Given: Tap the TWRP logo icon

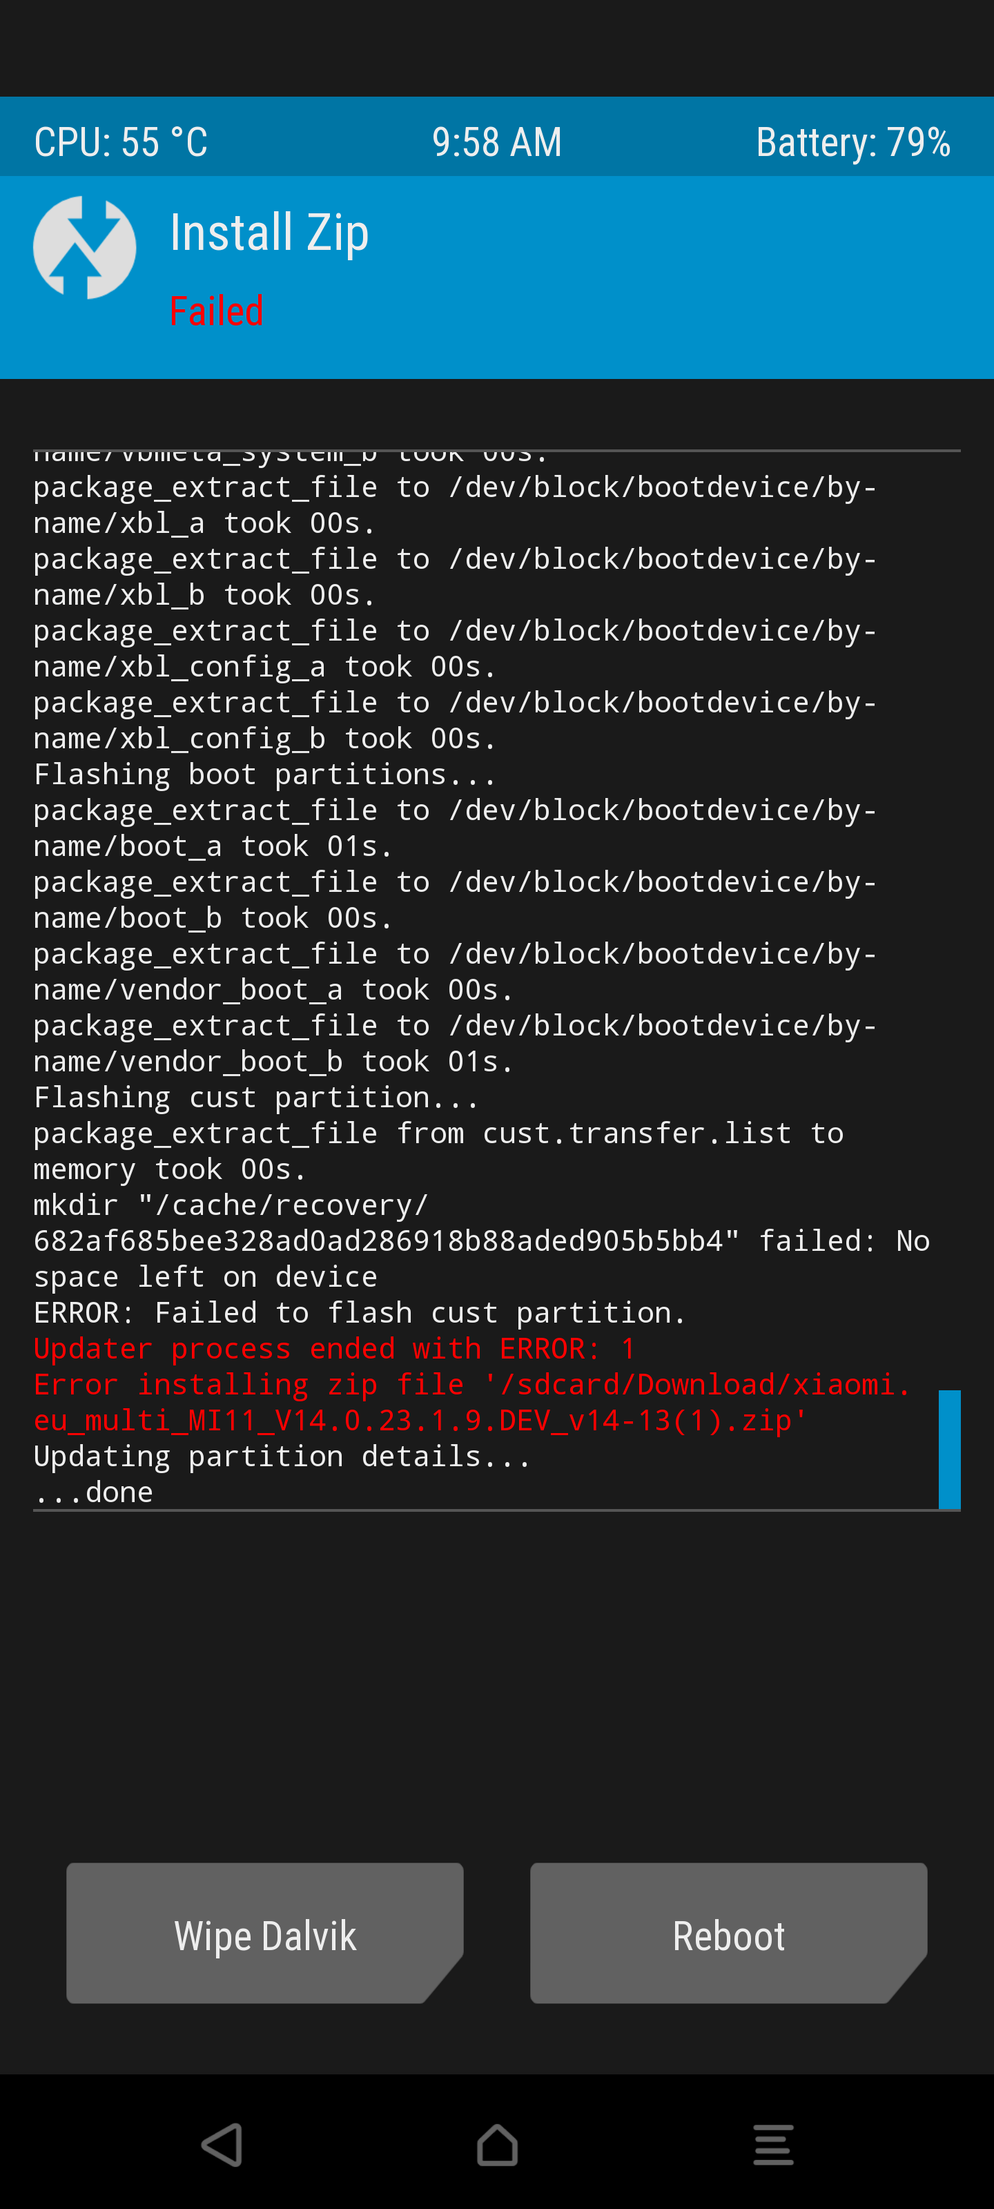Looking at the screenshot, I should pos(84,248).
